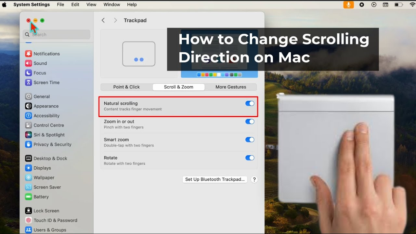This screenshot has width=416, height=234.
Task: Click the sidebar Search field
Action: point(58,34)
